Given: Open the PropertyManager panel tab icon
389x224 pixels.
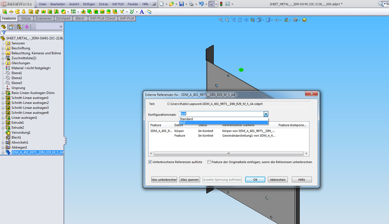Looking at the screenshot, I should tap(11, 27).
